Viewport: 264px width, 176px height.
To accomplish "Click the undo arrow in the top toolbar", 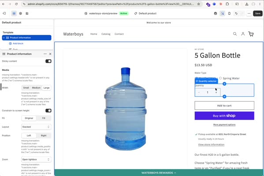I will point(236,14).
